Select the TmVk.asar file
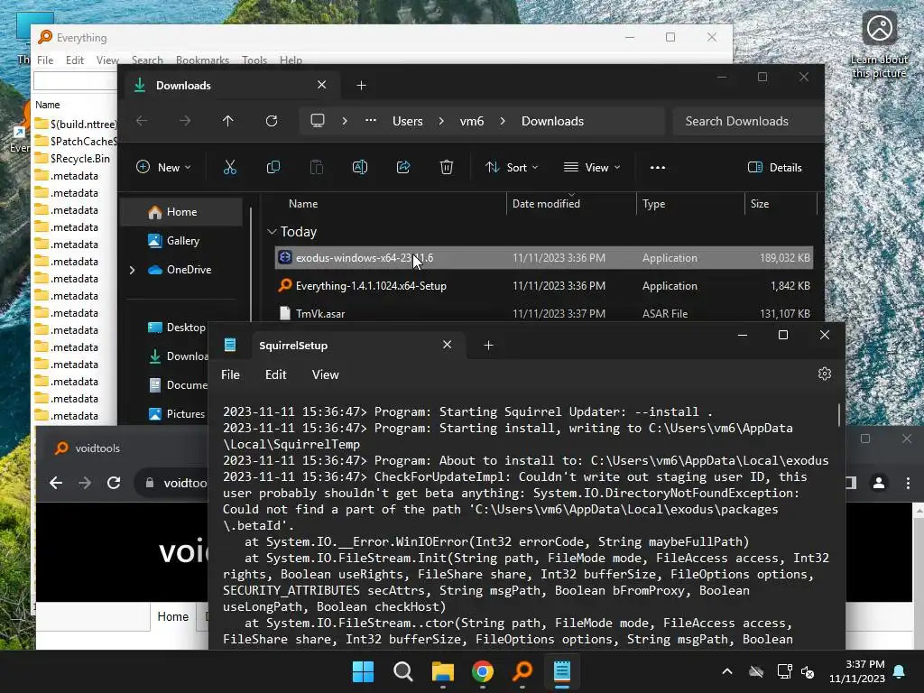The image size is (924, 693). click(544, 313)
